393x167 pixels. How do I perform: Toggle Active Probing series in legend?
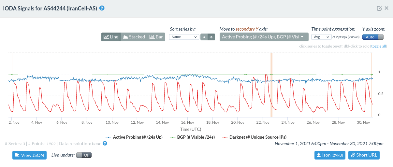[x=134, y=137]
